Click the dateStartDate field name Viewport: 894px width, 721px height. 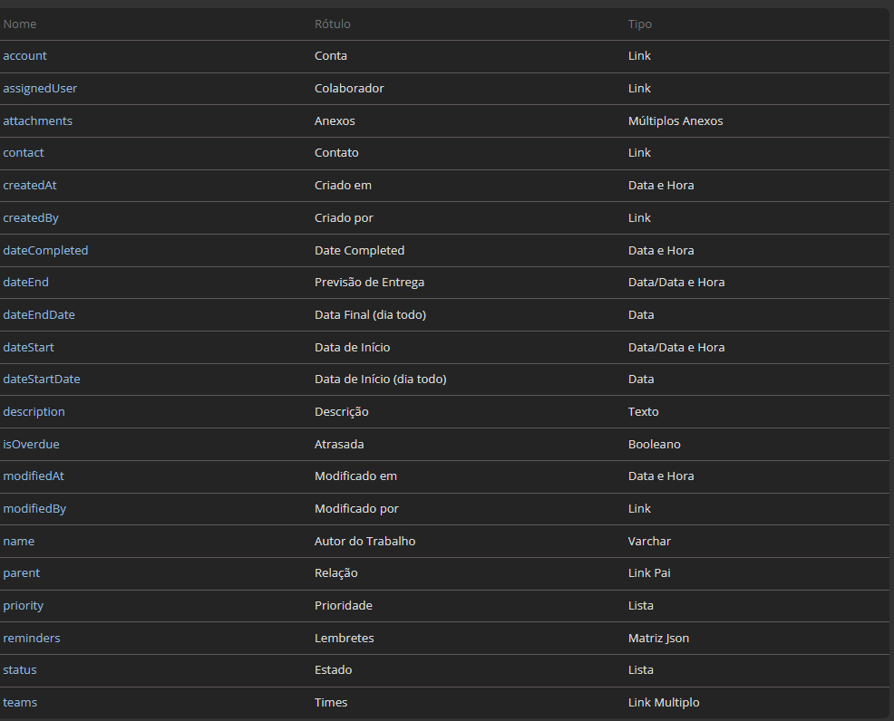42,380
